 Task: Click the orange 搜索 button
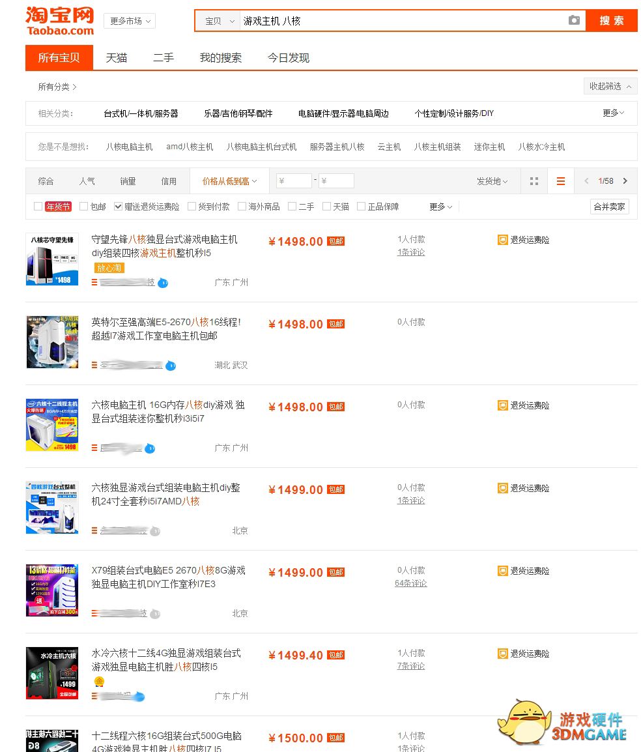(611, 21)
